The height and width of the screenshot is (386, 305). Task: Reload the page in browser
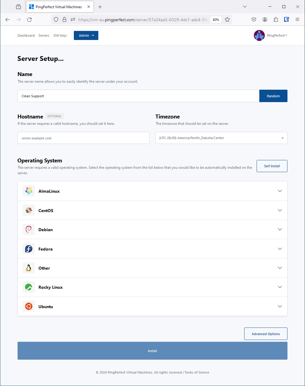[29, 20]
